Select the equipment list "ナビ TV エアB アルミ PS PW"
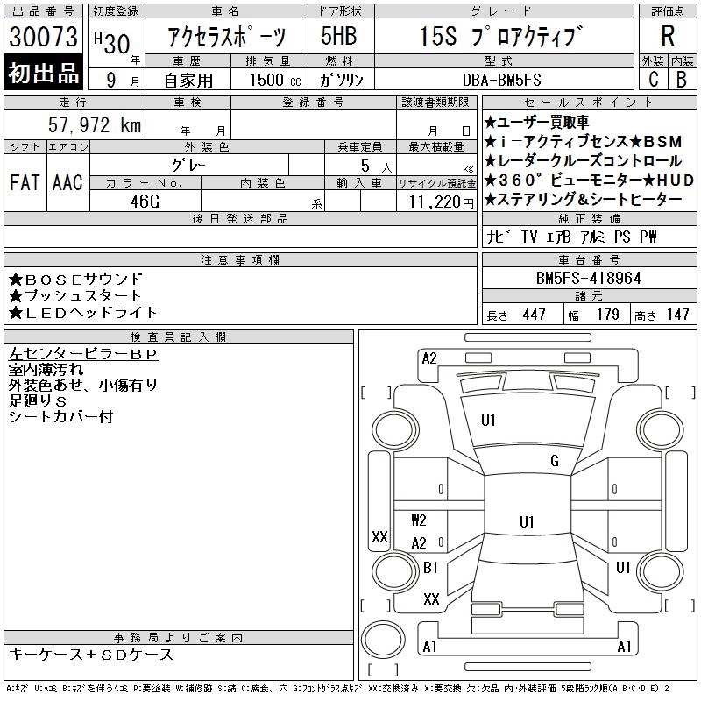This screenshot has width=701, height=701. (571, 237)
